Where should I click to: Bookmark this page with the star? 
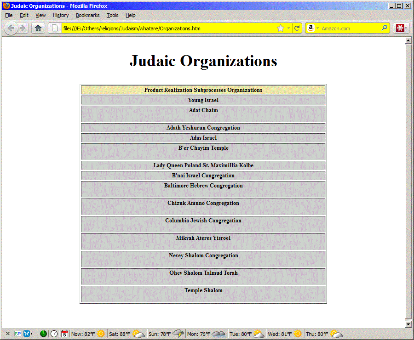point(281,28)
